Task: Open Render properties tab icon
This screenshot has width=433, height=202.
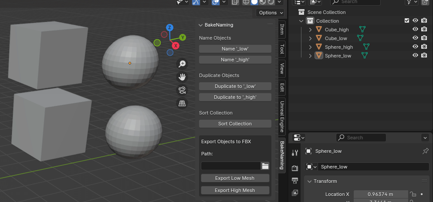Action: [x=295, y=168]
